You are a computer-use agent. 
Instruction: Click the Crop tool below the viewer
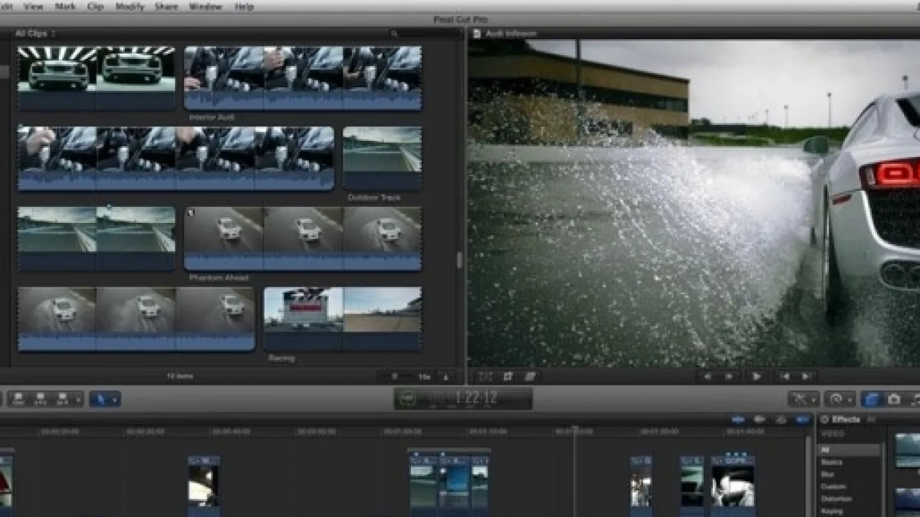click(508, 376)
